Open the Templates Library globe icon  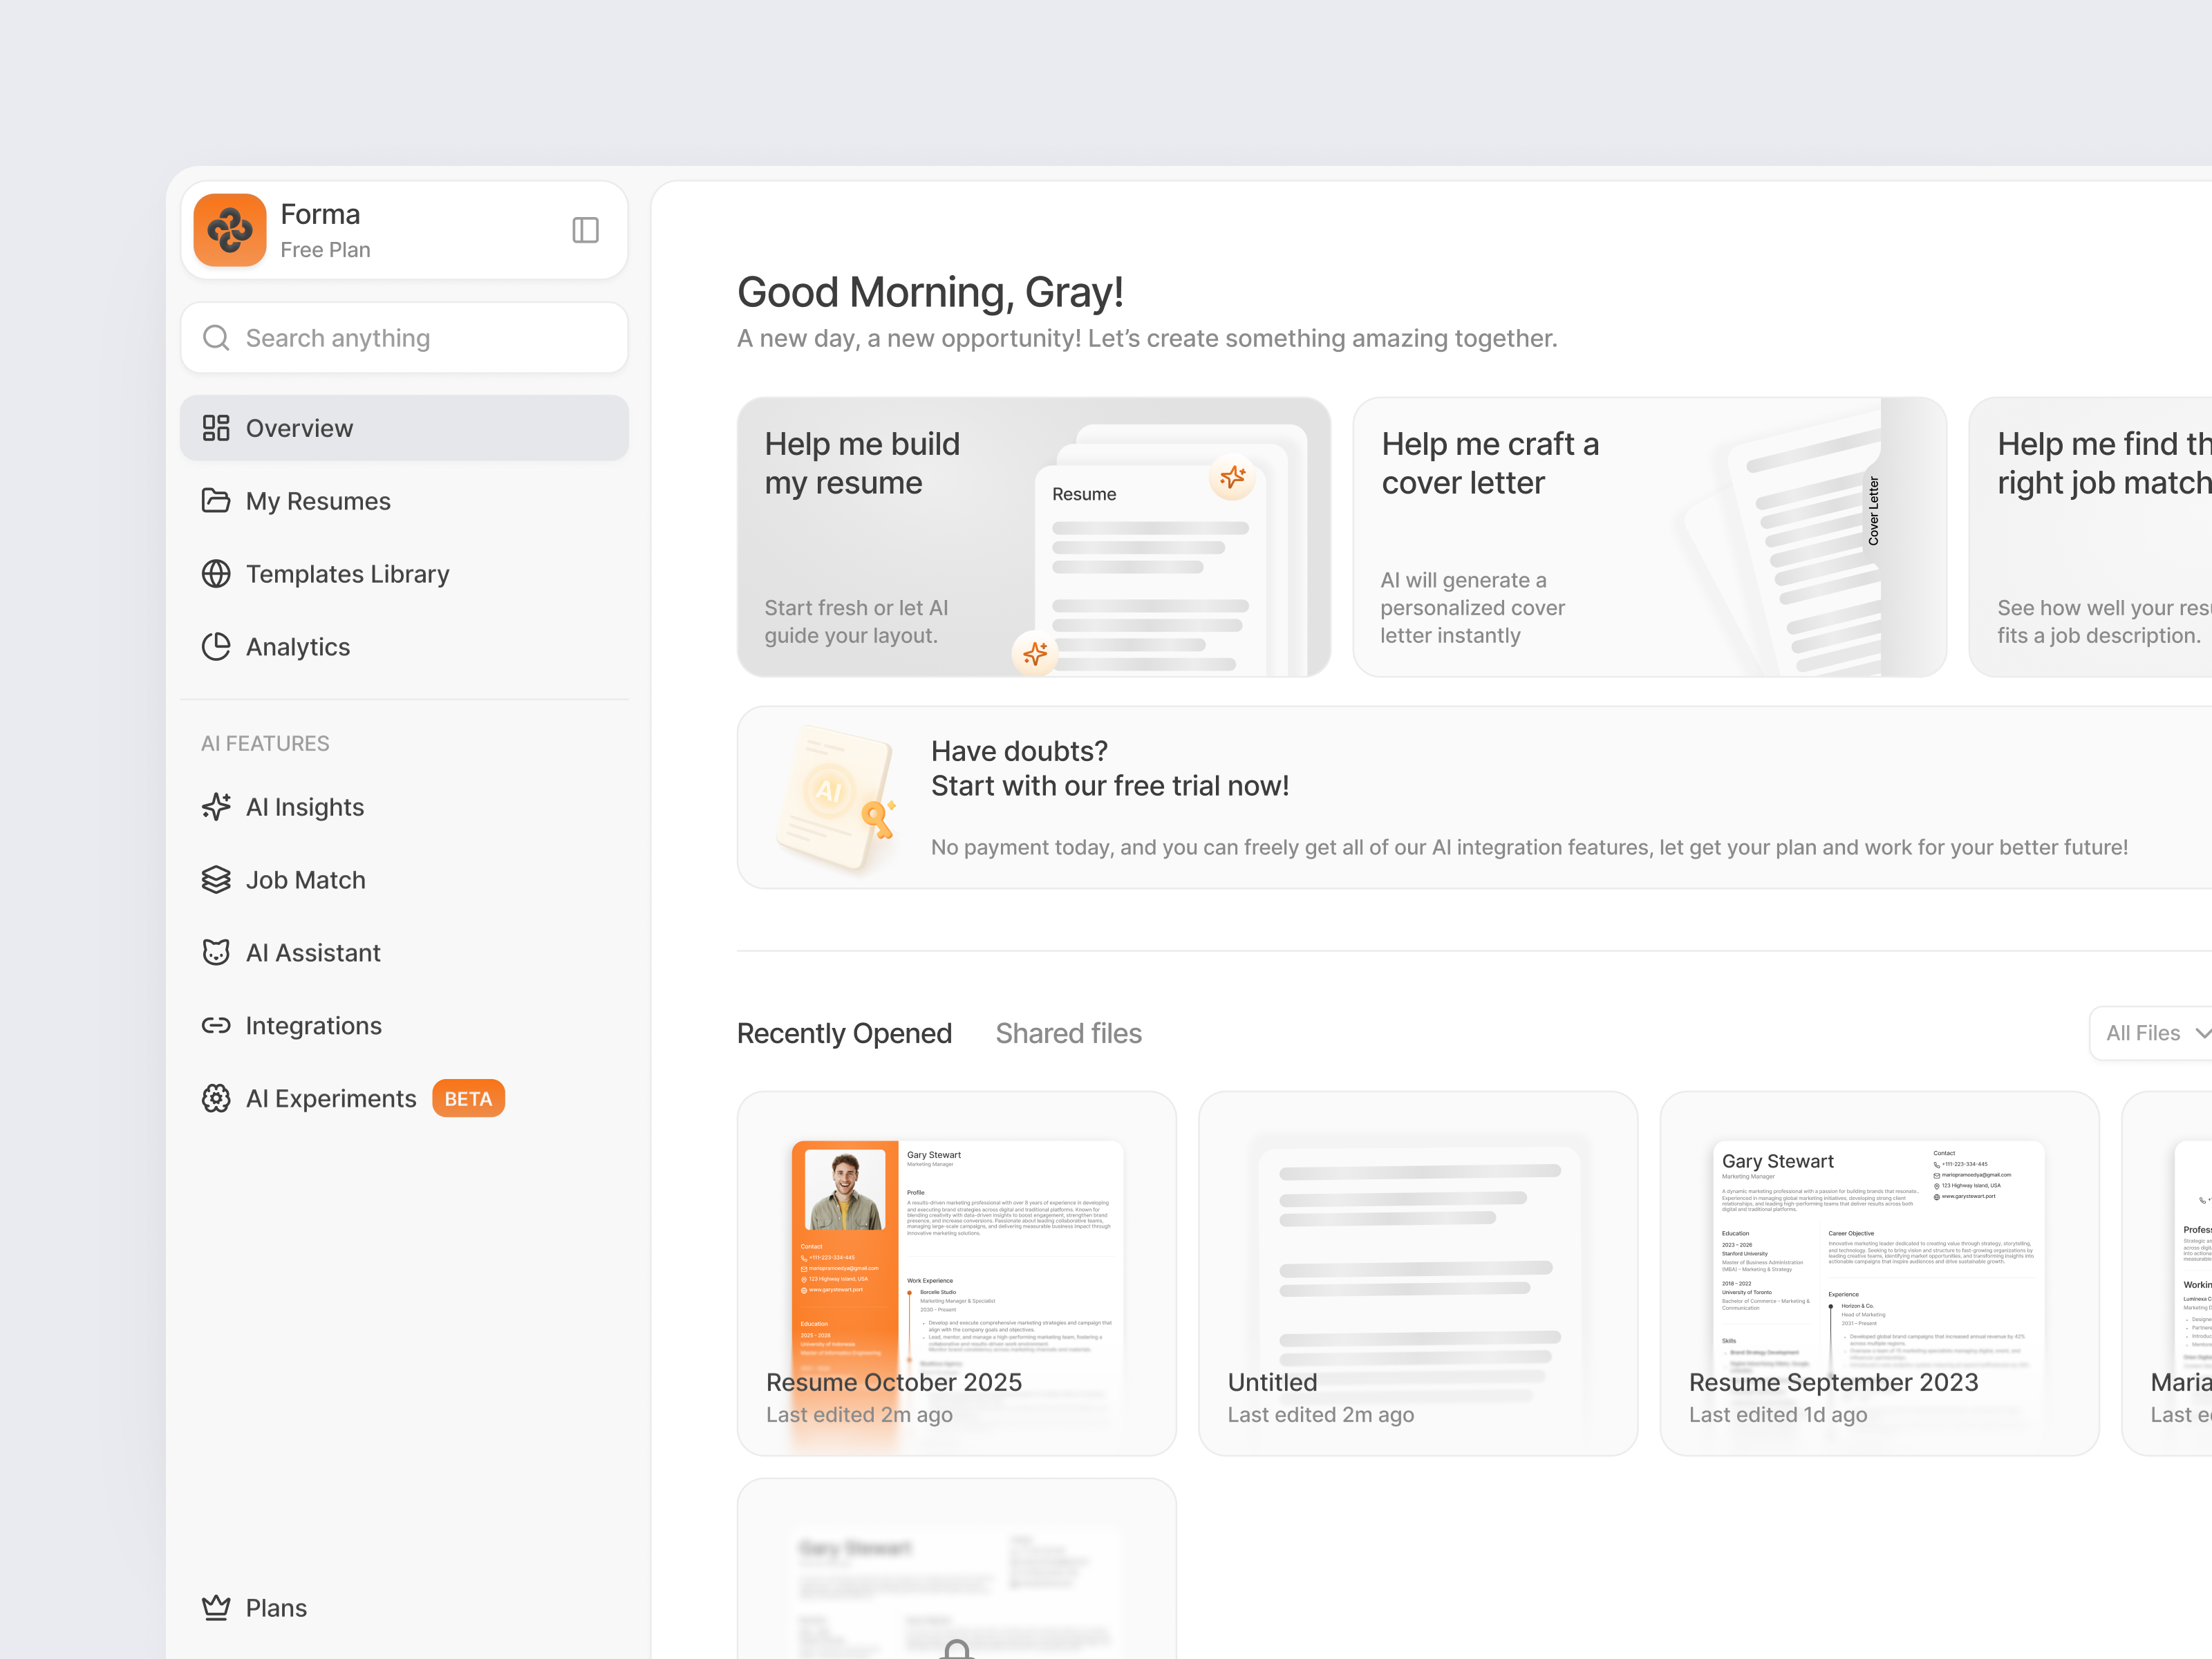pos(216,573)
